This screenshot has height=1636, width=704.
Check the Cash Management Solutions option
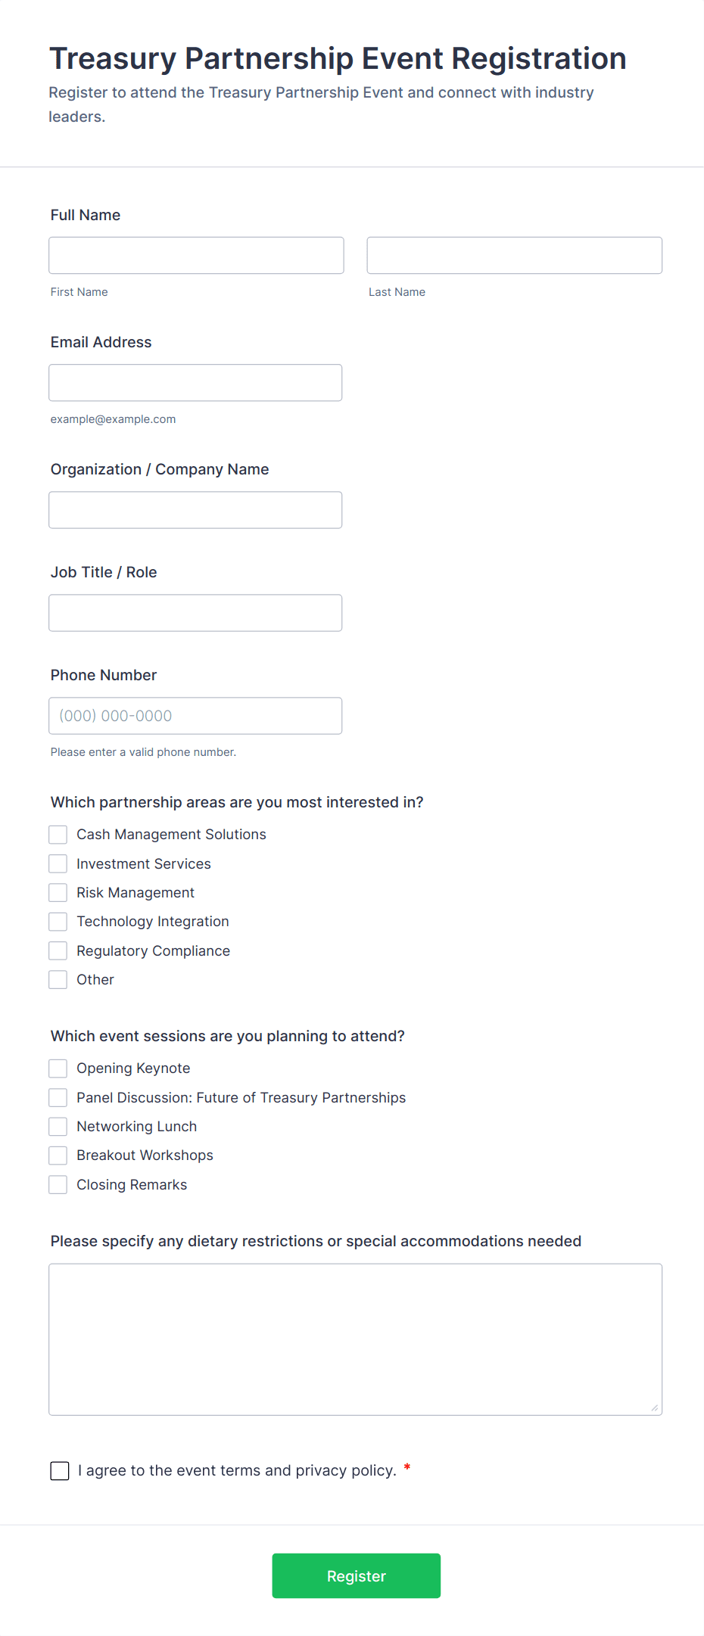point(58,834)
